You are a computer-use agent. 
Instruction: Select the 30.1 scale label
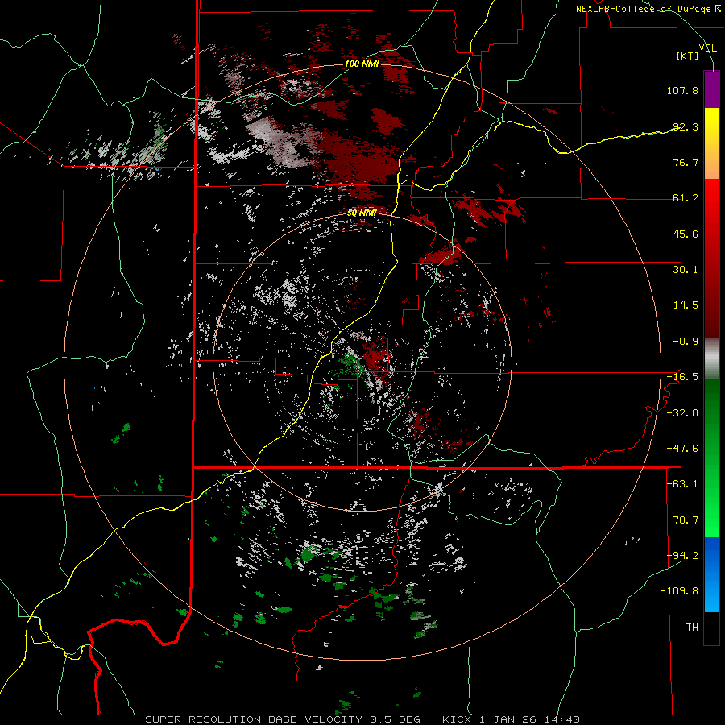coord(686,270)
